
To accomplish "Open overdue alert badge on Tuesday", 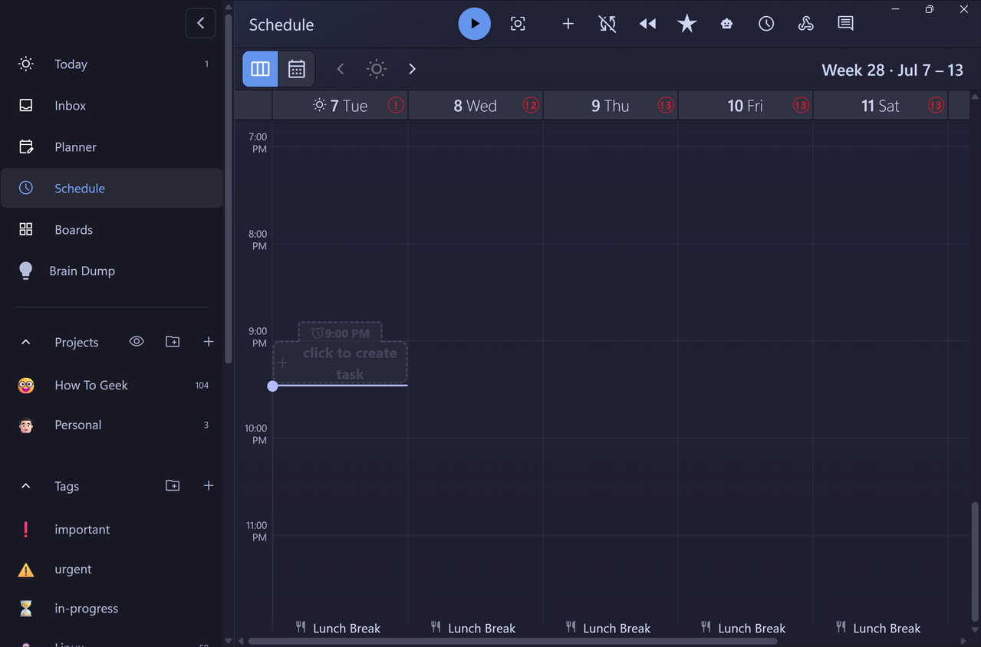I will pos(396,105).
